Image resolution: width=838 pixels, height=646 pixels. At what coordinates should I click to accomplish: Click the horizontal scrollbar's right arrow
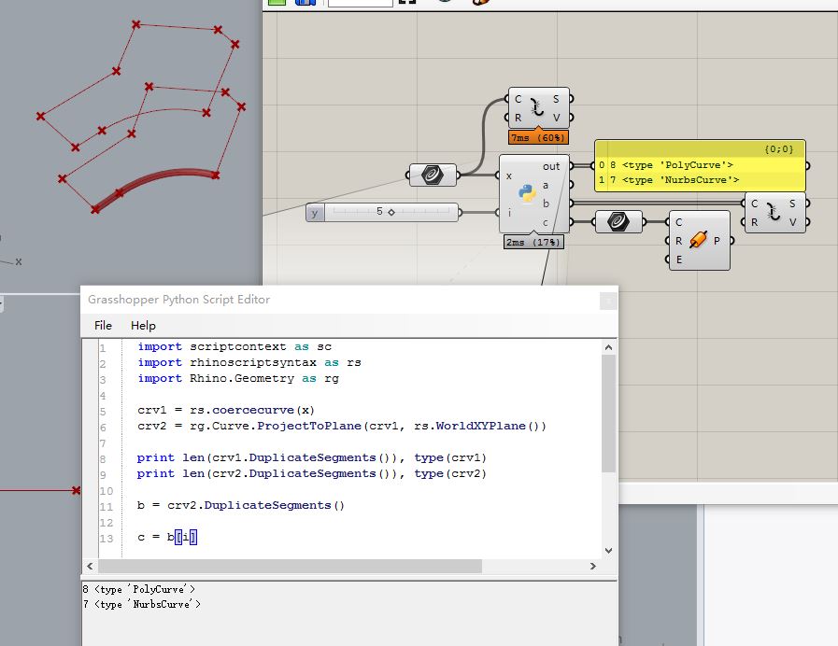pyautogui.click(x=593, y=566)
